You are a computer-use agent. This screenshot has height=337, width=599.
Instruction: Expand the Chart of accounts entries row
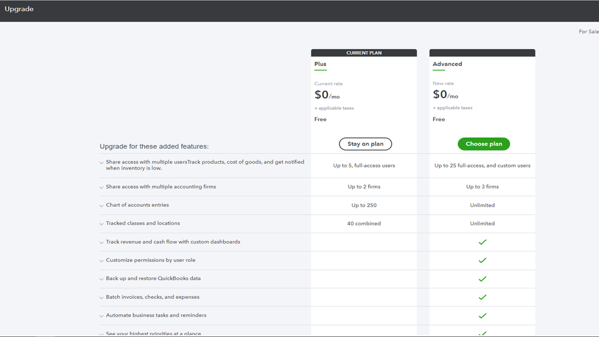tap(101, 206)
